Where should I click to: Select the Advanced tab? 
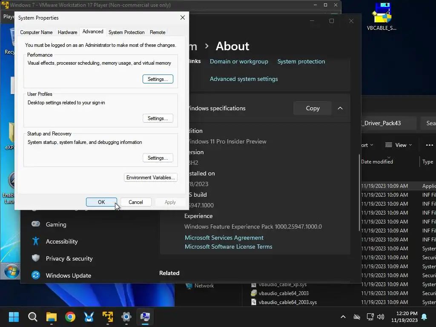pyautogui.click(x=92, y=32)
